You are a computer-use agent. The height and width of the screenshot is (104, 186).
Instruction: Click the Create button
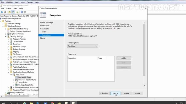127,93
